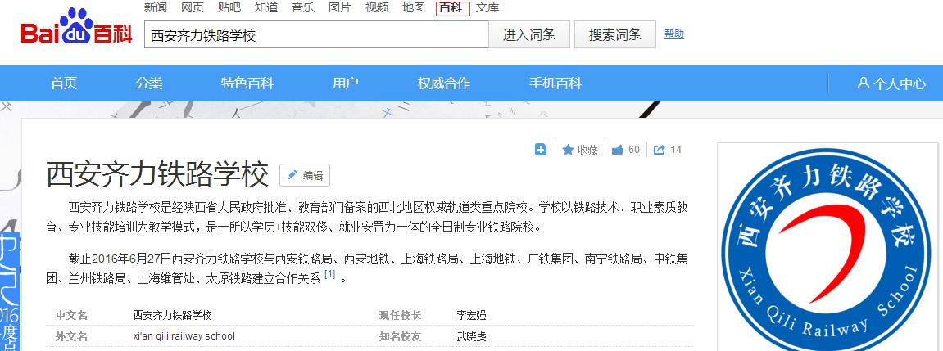
Task: Click the 中文名 field label
Action: 71,316
